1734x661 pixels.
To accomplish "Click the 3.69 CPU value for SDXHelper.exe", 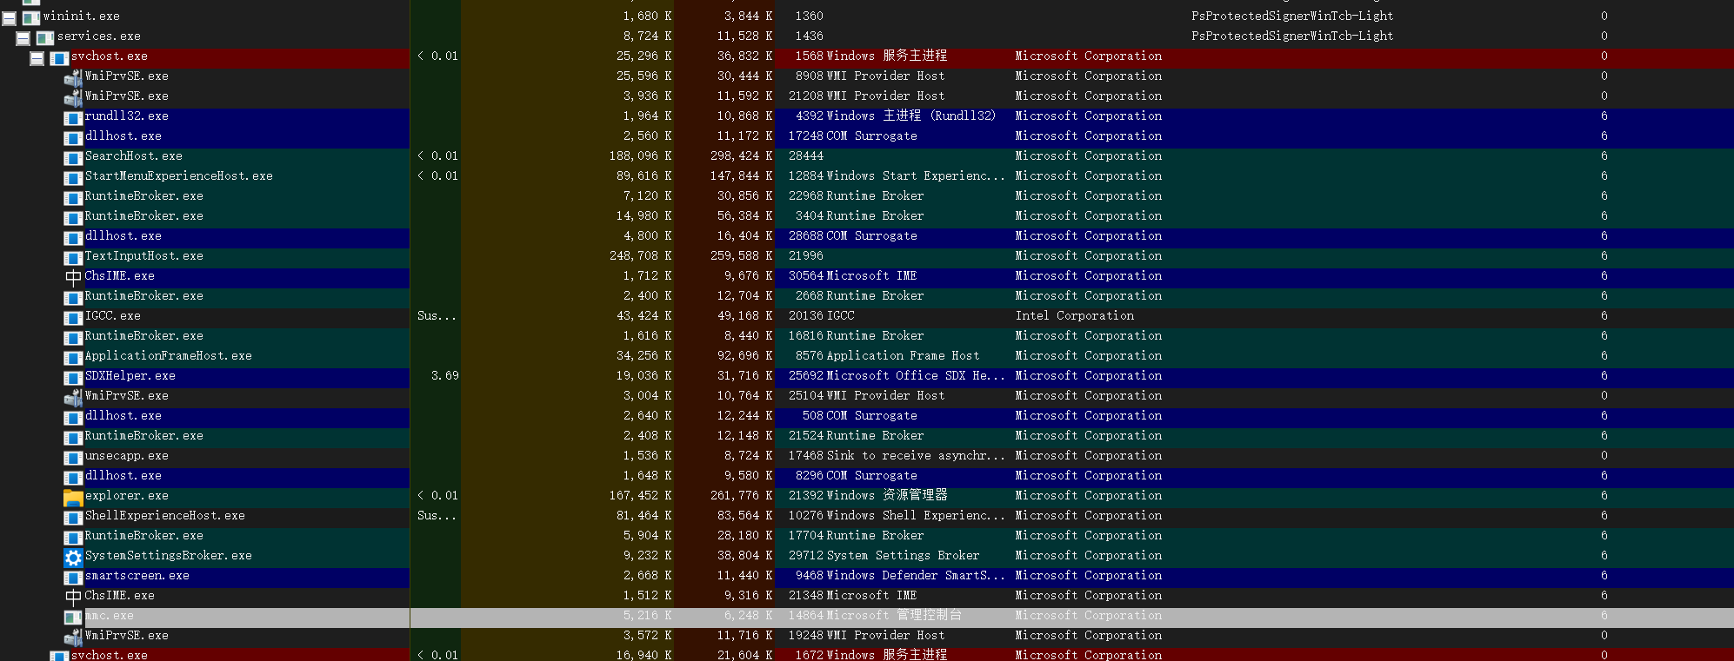I will pos(444,376).
